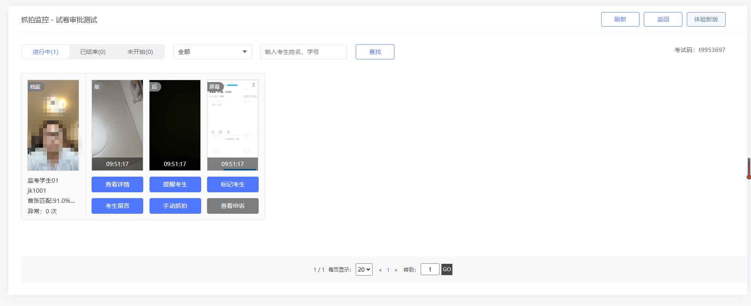Click 查看详情 to view details

(117, 184)
